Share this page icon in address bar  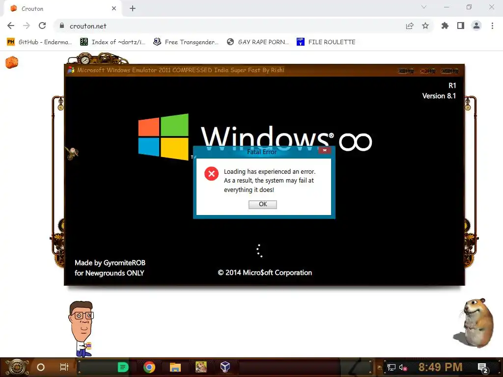410,26
